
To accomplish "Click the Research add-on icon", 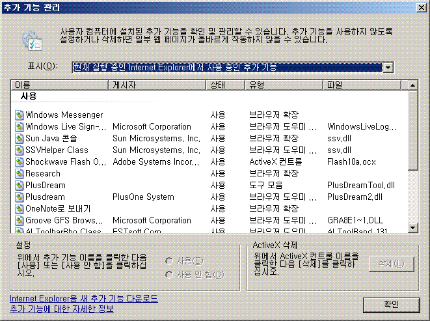I will coord(19,174).
